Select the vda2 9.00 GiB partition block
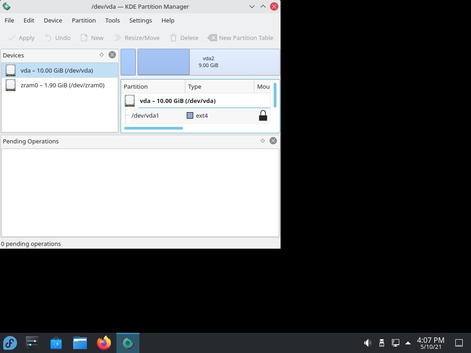 pos(209,62)
